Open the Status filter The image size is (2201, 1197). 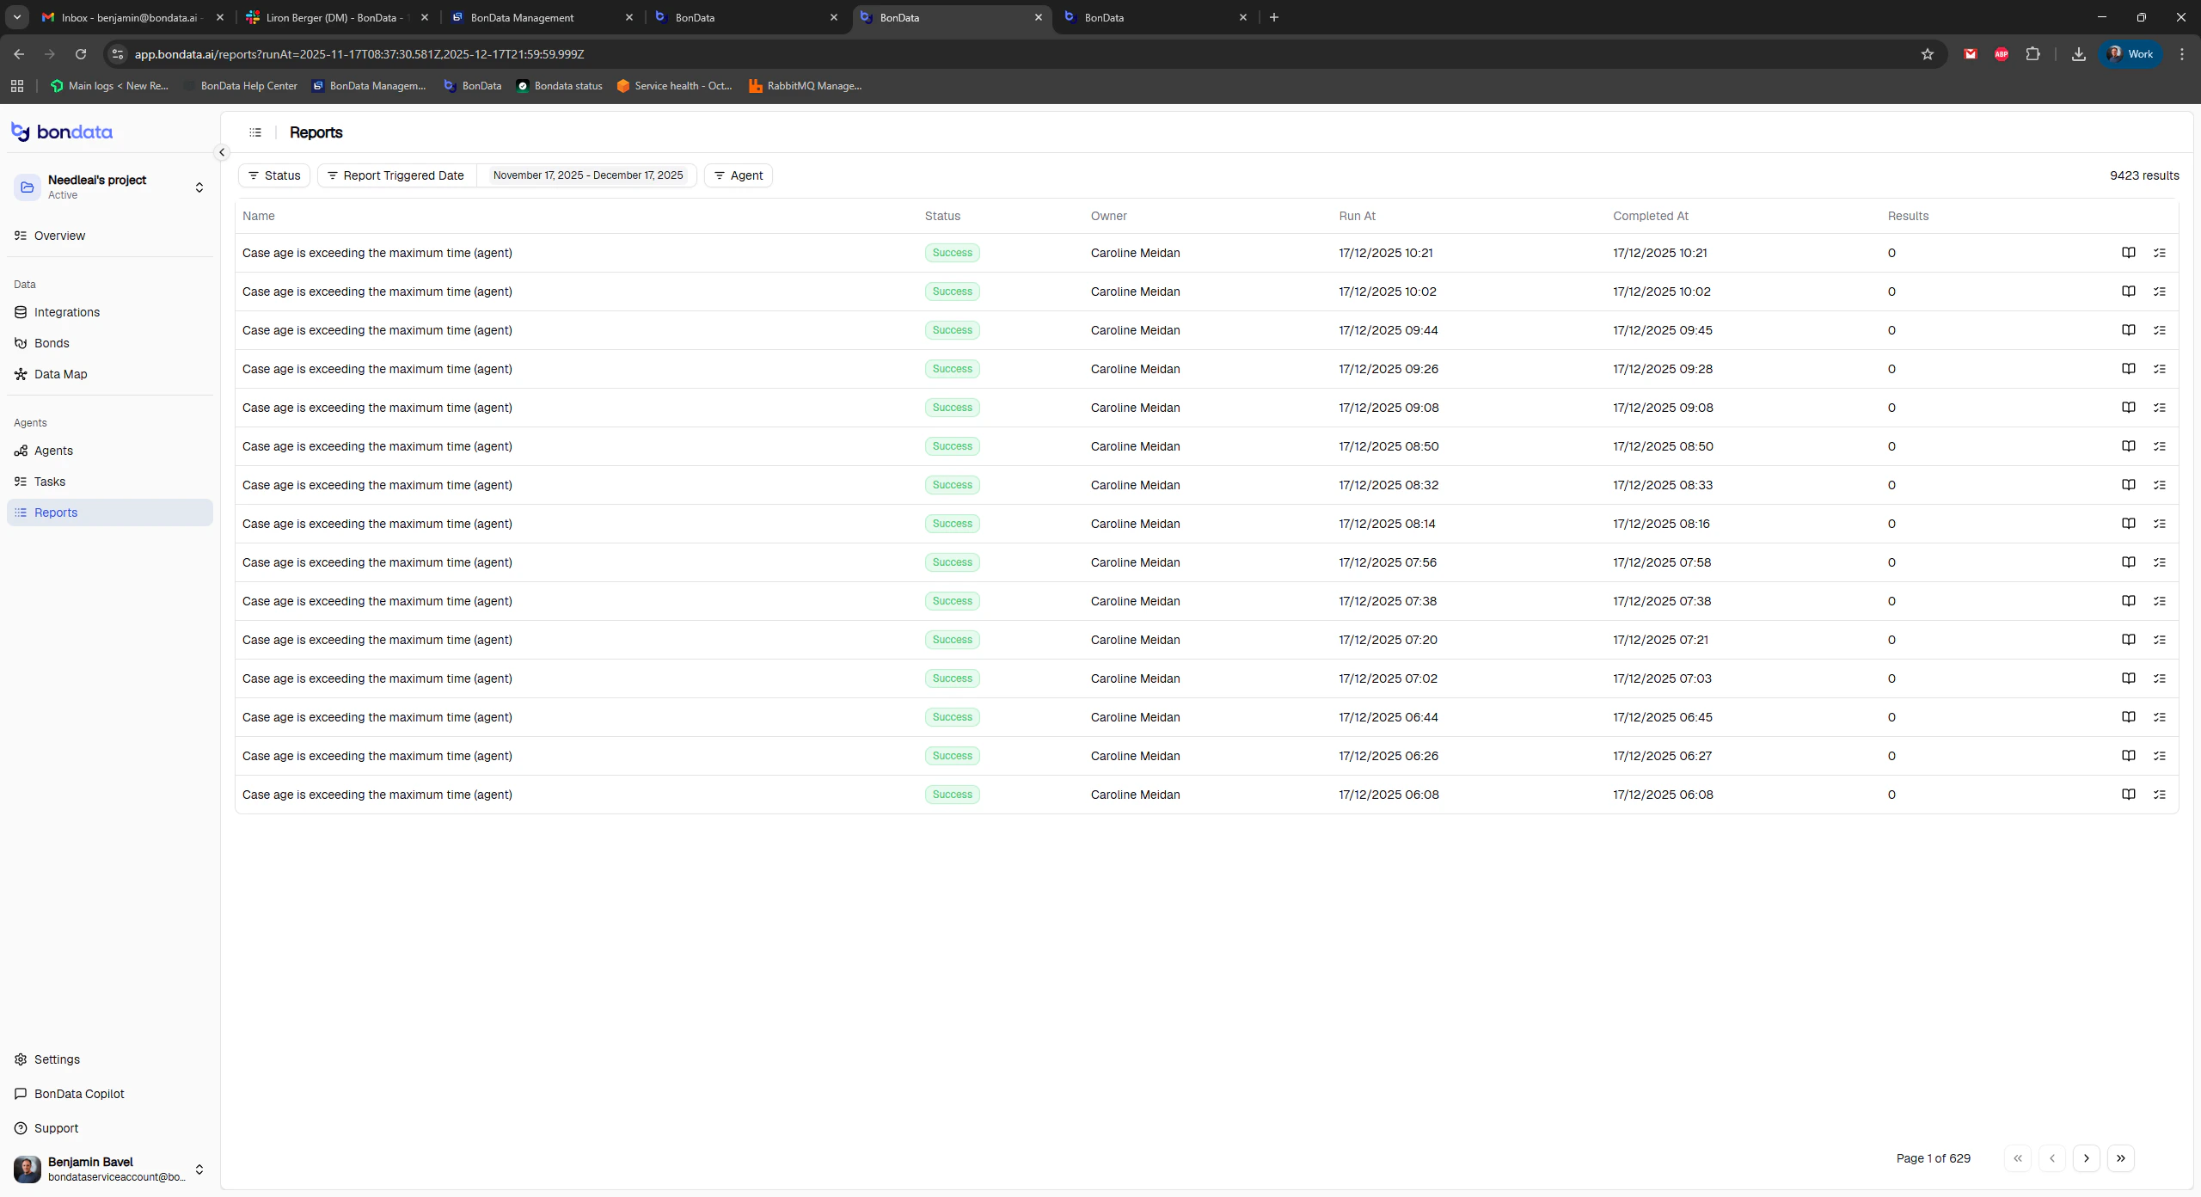274,175
